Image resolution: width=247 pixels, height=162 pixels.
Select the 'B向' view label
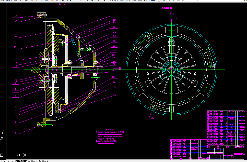pos(172,14)
